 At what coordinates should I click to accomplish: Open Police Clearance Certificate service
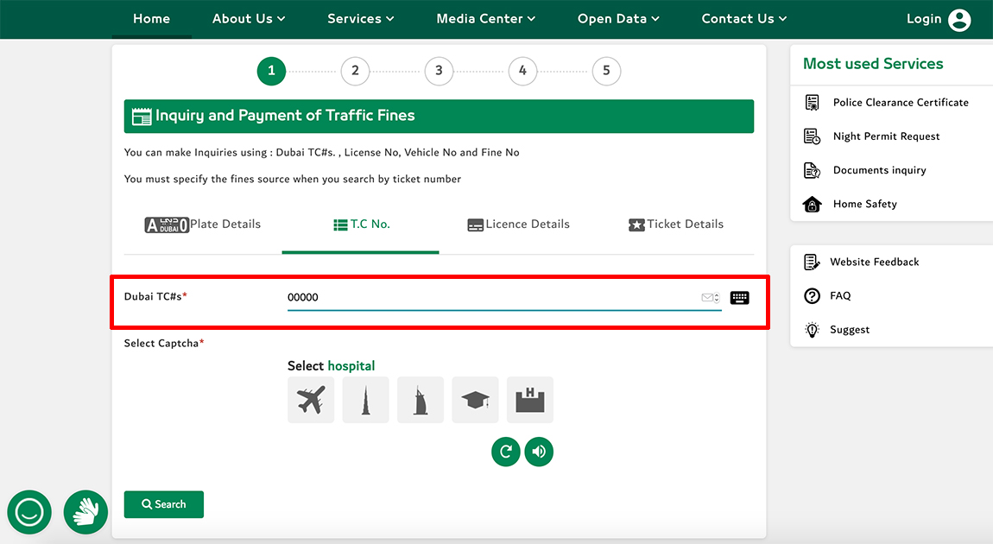[900, 103]
